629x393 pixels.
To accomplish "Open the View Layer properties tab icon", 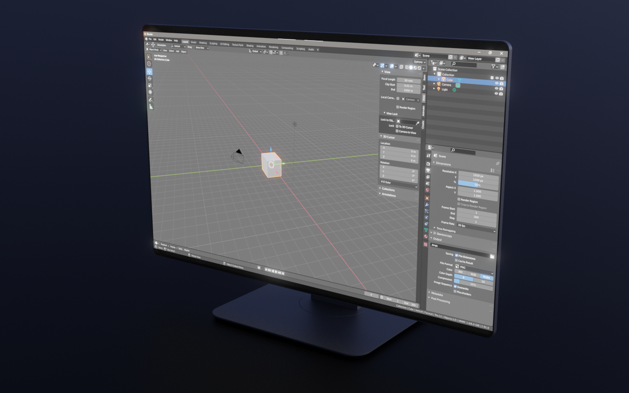I will click(x=428, y=177).
